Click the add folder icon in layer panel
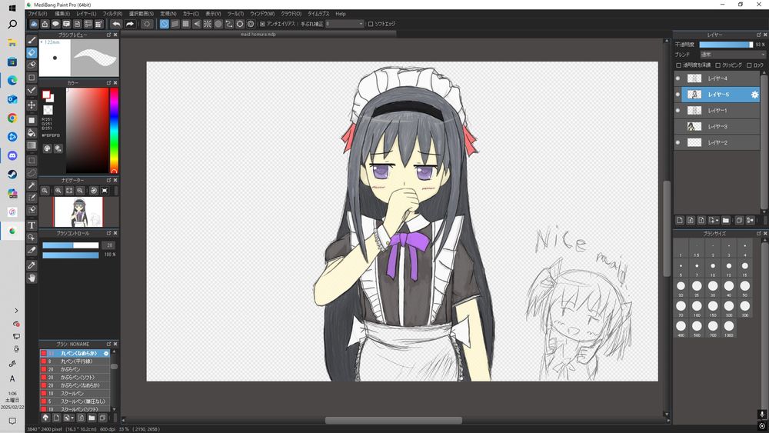Viewport: 769px width, 433px height. coord(726,221)
